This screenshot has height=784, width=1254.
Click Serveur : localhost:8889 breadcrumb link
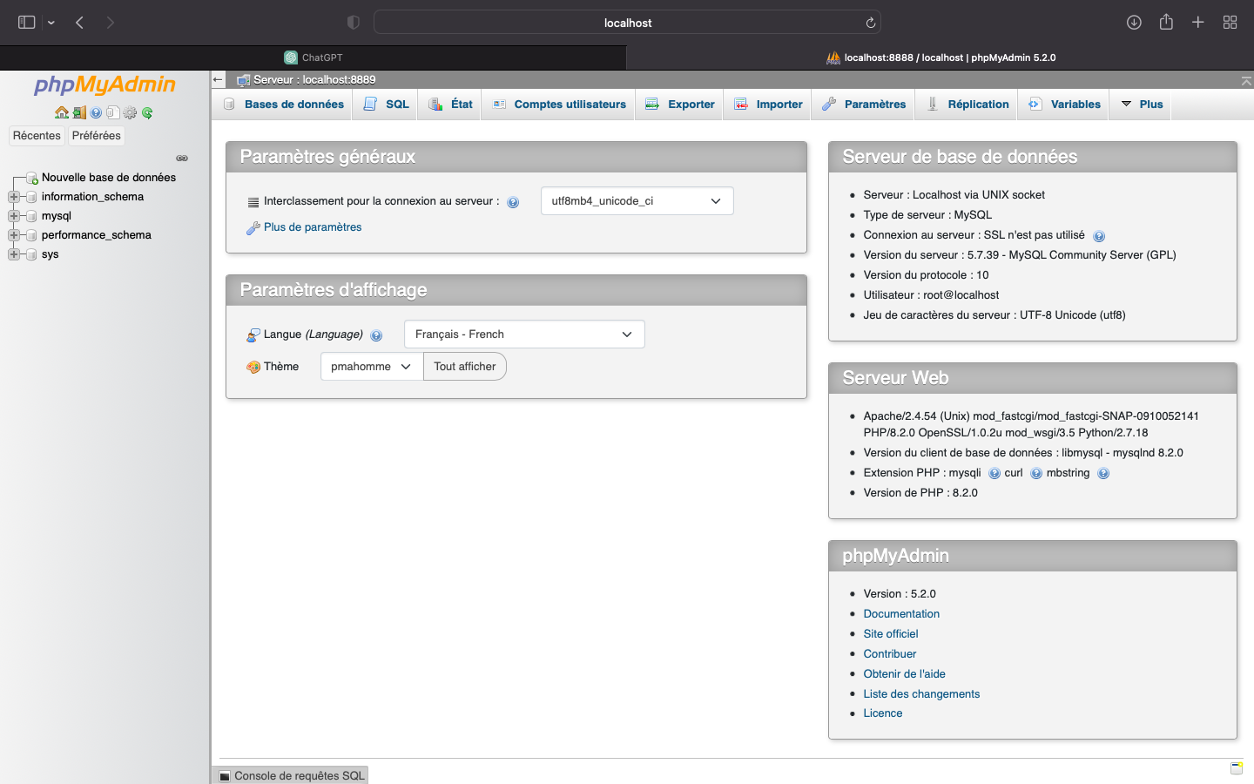click(x=314, y=80)
